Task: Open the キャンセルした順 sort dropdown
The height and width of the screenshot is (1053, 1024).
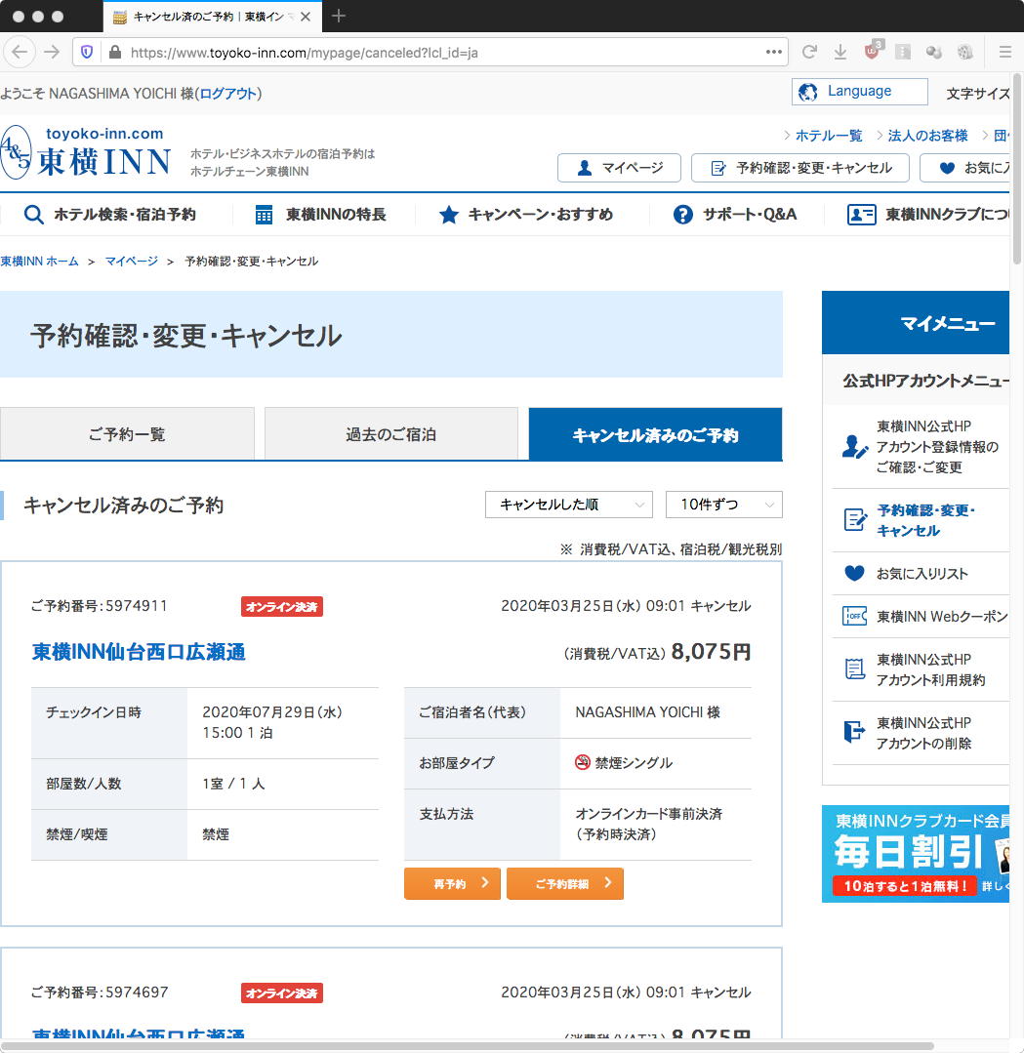Action: tap(568, 505)
